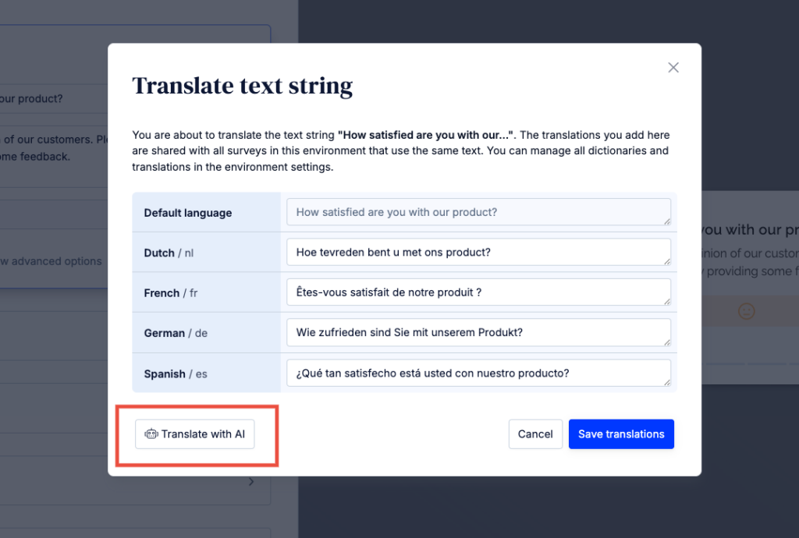Click the Dutch / nl language label
Image resolution: width=799 pixels, height=538 pixels.
170,253
